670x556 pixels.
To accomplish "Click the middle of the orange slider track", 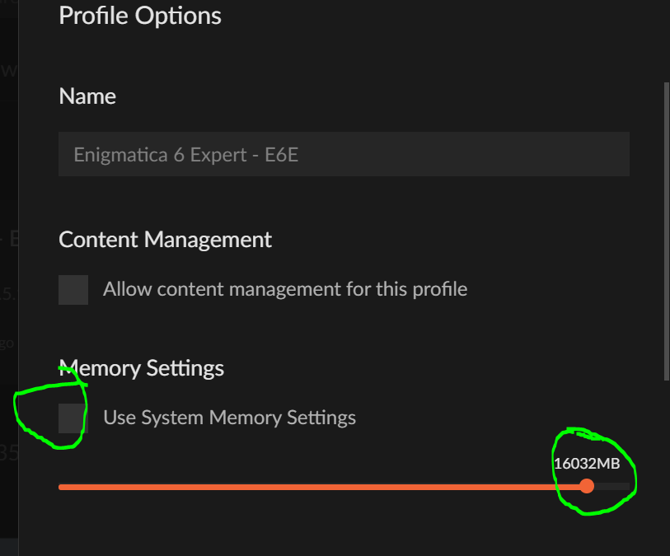I will 321,487.
